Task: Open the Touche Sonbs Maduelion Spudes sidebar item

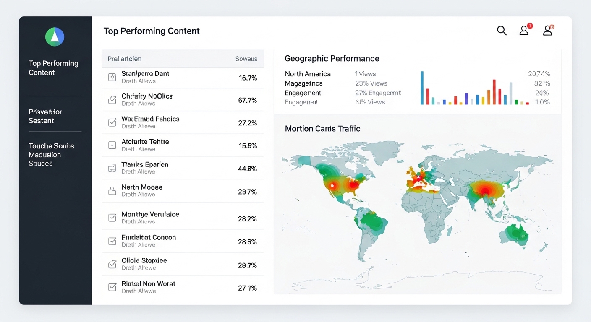Action: 51,155
